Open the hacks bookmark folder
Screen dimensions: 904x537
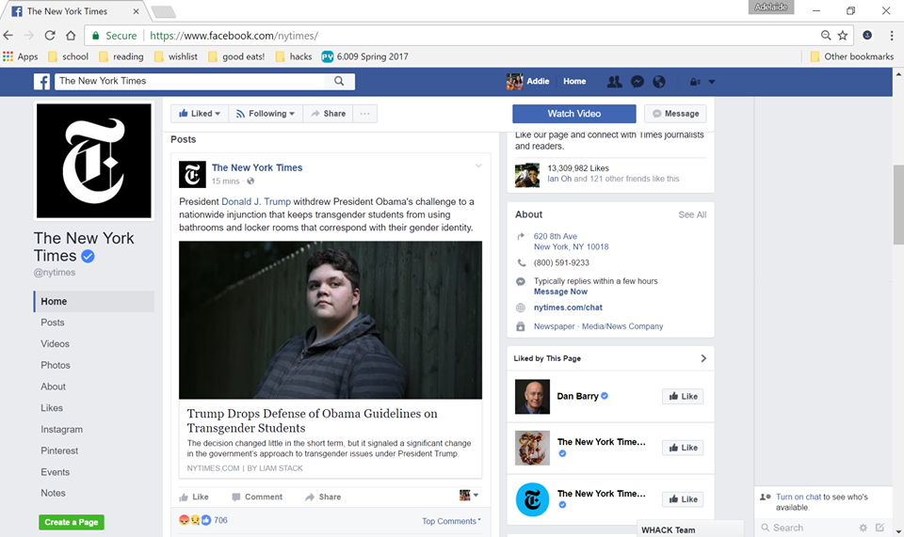coord(294,56)
